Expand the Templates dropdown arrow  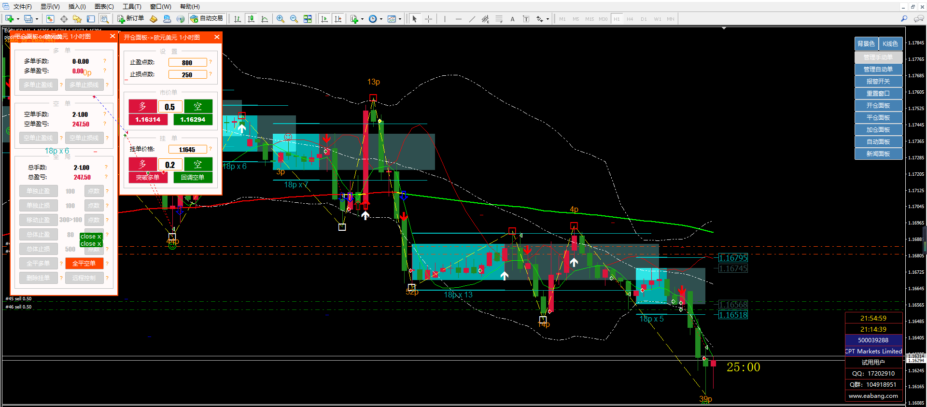tap(400, 19)
